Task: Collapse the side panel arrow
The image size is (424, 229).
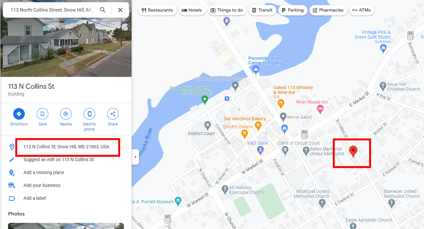Action: [135, 157]
